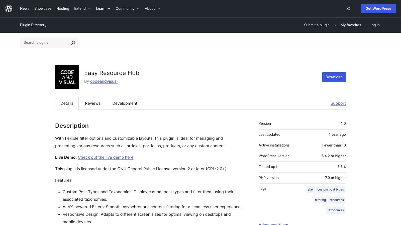Click the Download button
The height and width of the screenshot is (225, 401).
[x=334, y=77]
